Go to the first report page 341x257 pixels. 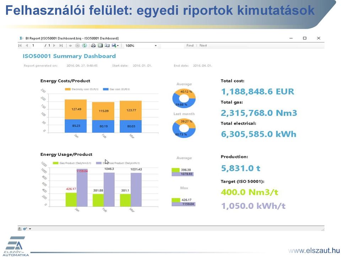point(20,46)
